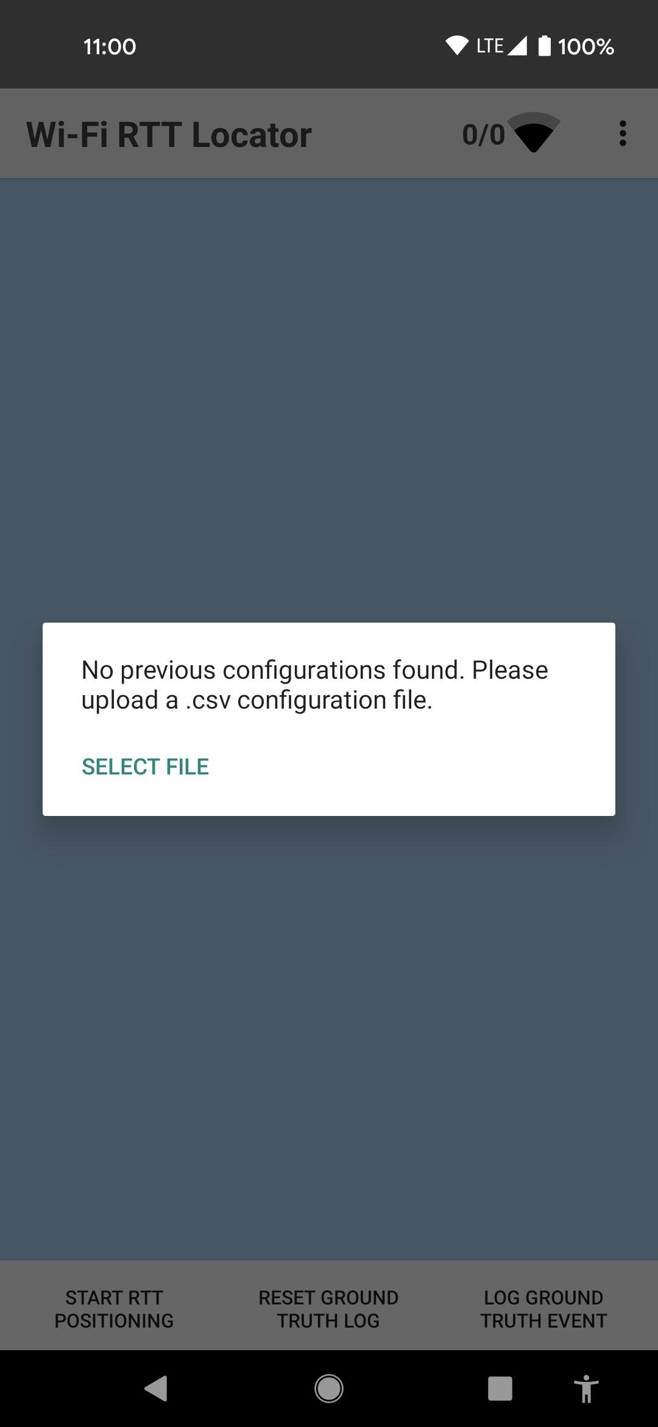This screenshot has width=658, height=1427.
Task: Tap the cellular signal triangle icon
Action: 517,46
